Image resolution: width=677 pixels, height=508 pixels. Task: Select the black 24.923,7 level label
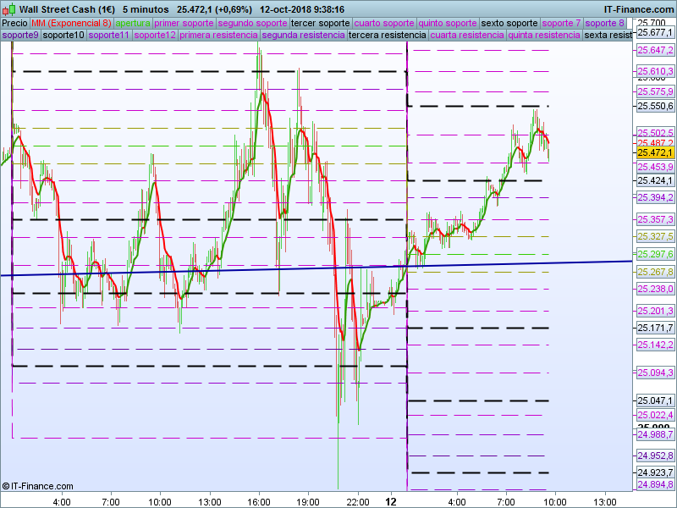(x=655, y=472)
